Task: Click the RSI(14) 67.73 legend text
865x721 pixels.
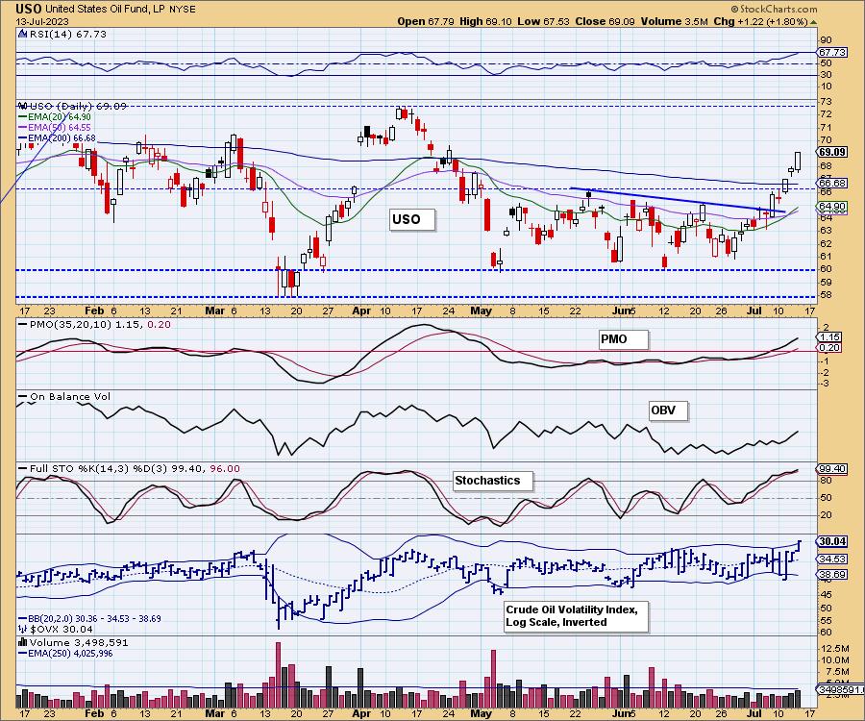Action: coord(66,34)
